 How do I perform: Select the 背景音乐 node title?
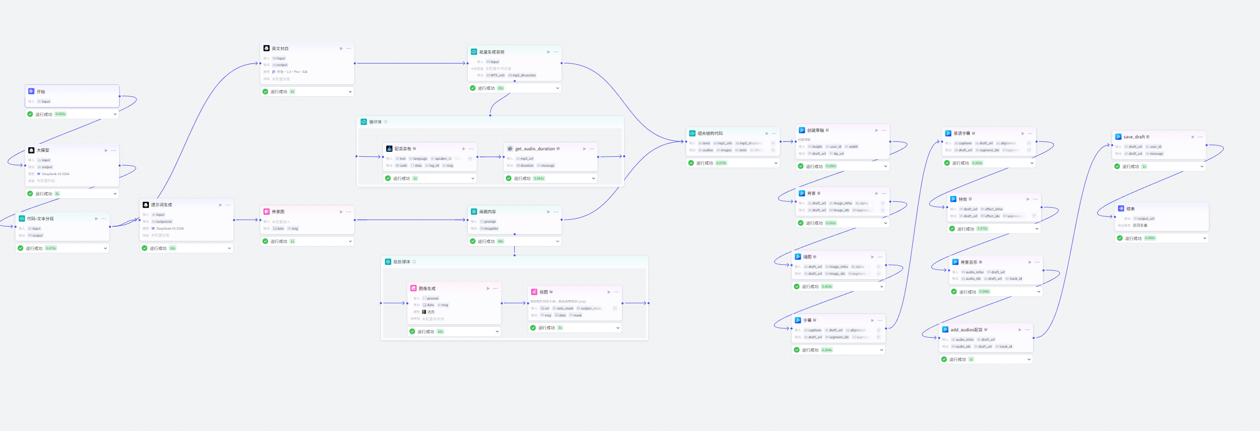coord(969,262)
